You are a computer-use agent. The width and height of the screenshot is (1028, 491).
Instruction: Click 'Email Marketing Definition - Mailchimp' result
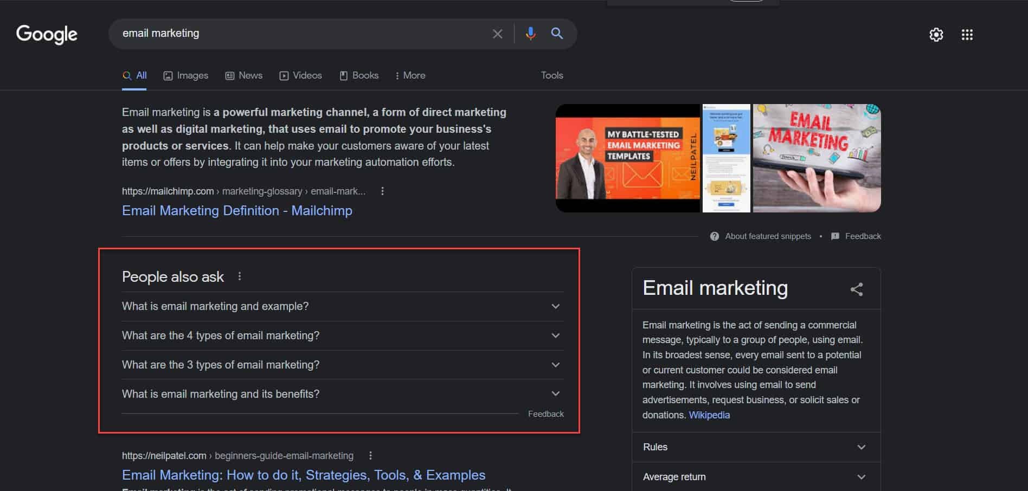tap(237, 211)
